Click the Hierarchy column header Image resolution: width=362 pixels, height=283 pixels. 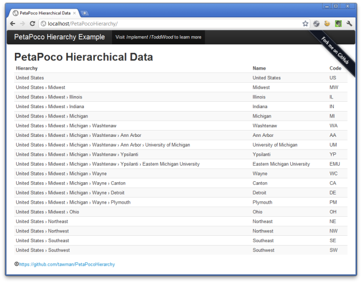26,68
